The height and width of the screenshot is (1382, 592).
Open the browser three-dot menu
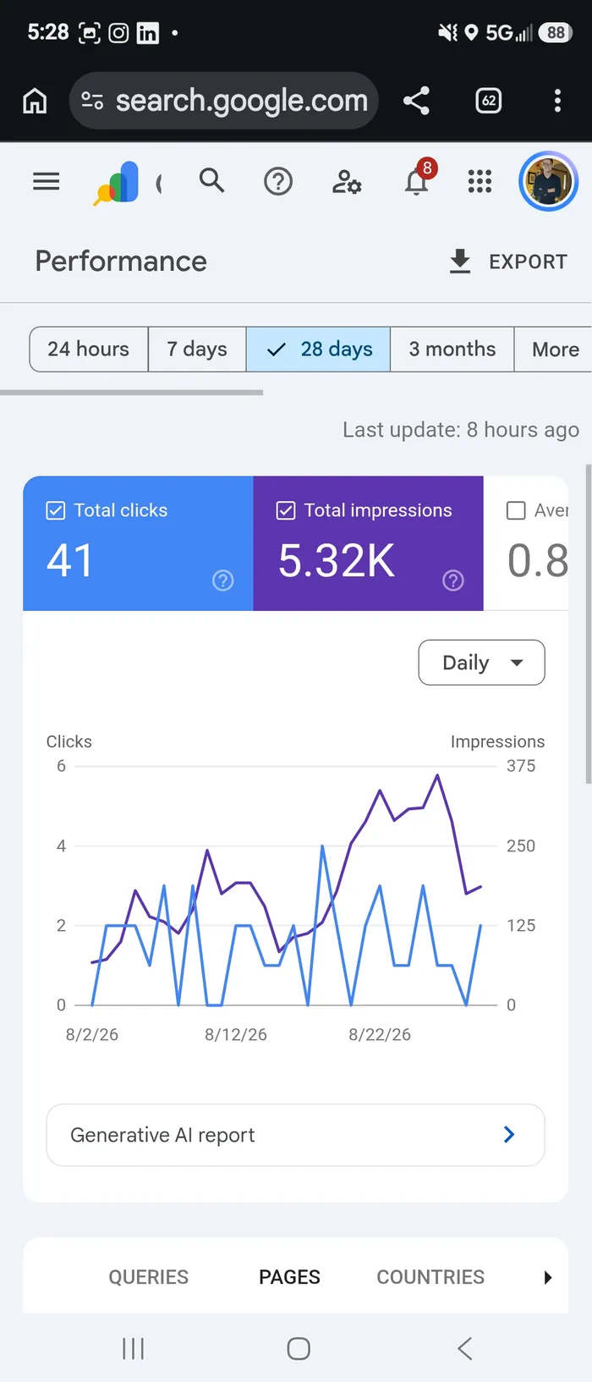[x=557, y=101]
